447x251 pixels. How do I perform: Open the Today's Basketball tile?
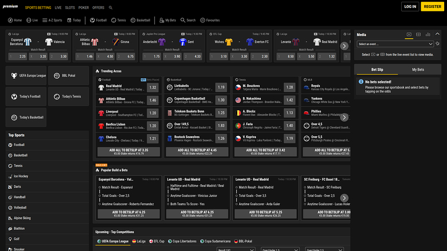[26, 117]
